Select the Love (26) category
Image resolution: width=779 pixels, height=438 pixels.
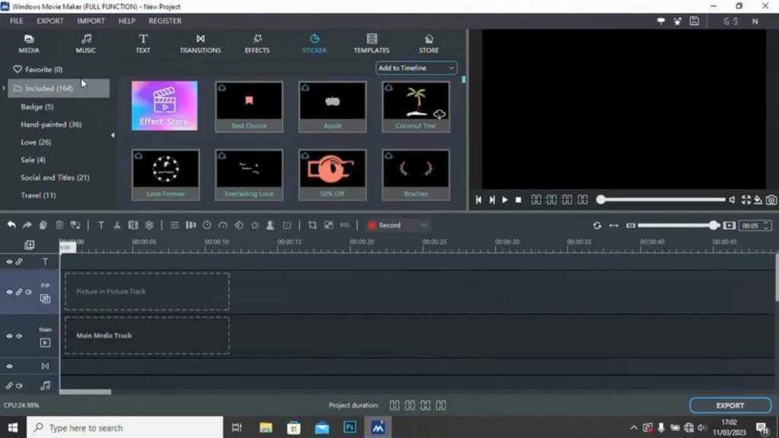tap(36, 142)
